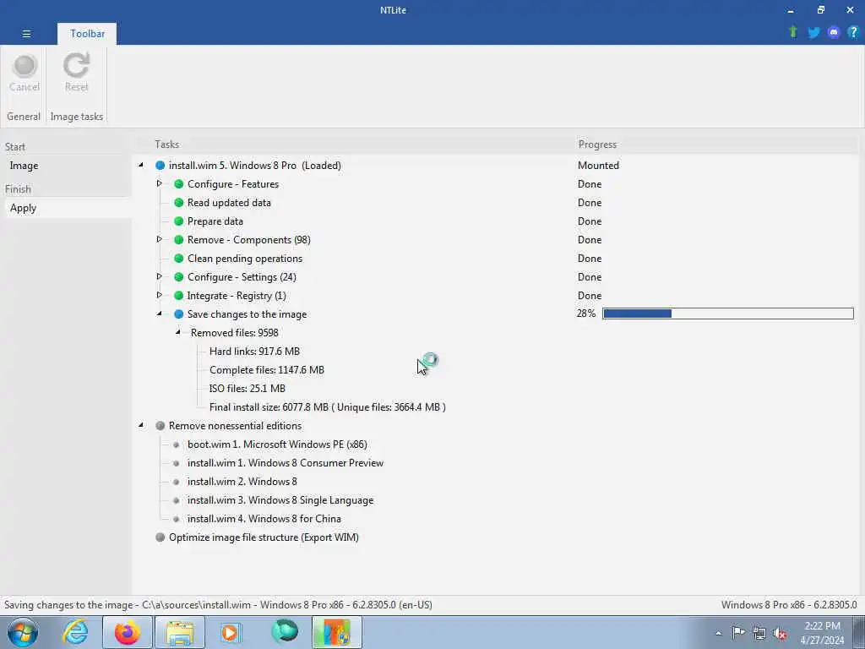The image size is (865, 649).
Task: Open the hamburger menu in the title ribbon
Action: [x=26, y=34]
